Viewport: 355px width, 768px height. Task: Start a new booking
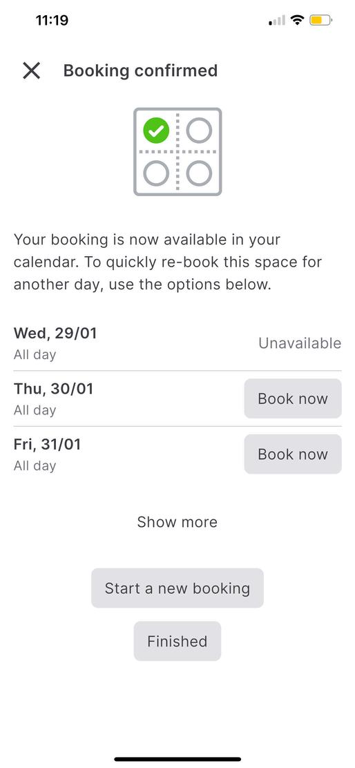[x=177, y=588]
